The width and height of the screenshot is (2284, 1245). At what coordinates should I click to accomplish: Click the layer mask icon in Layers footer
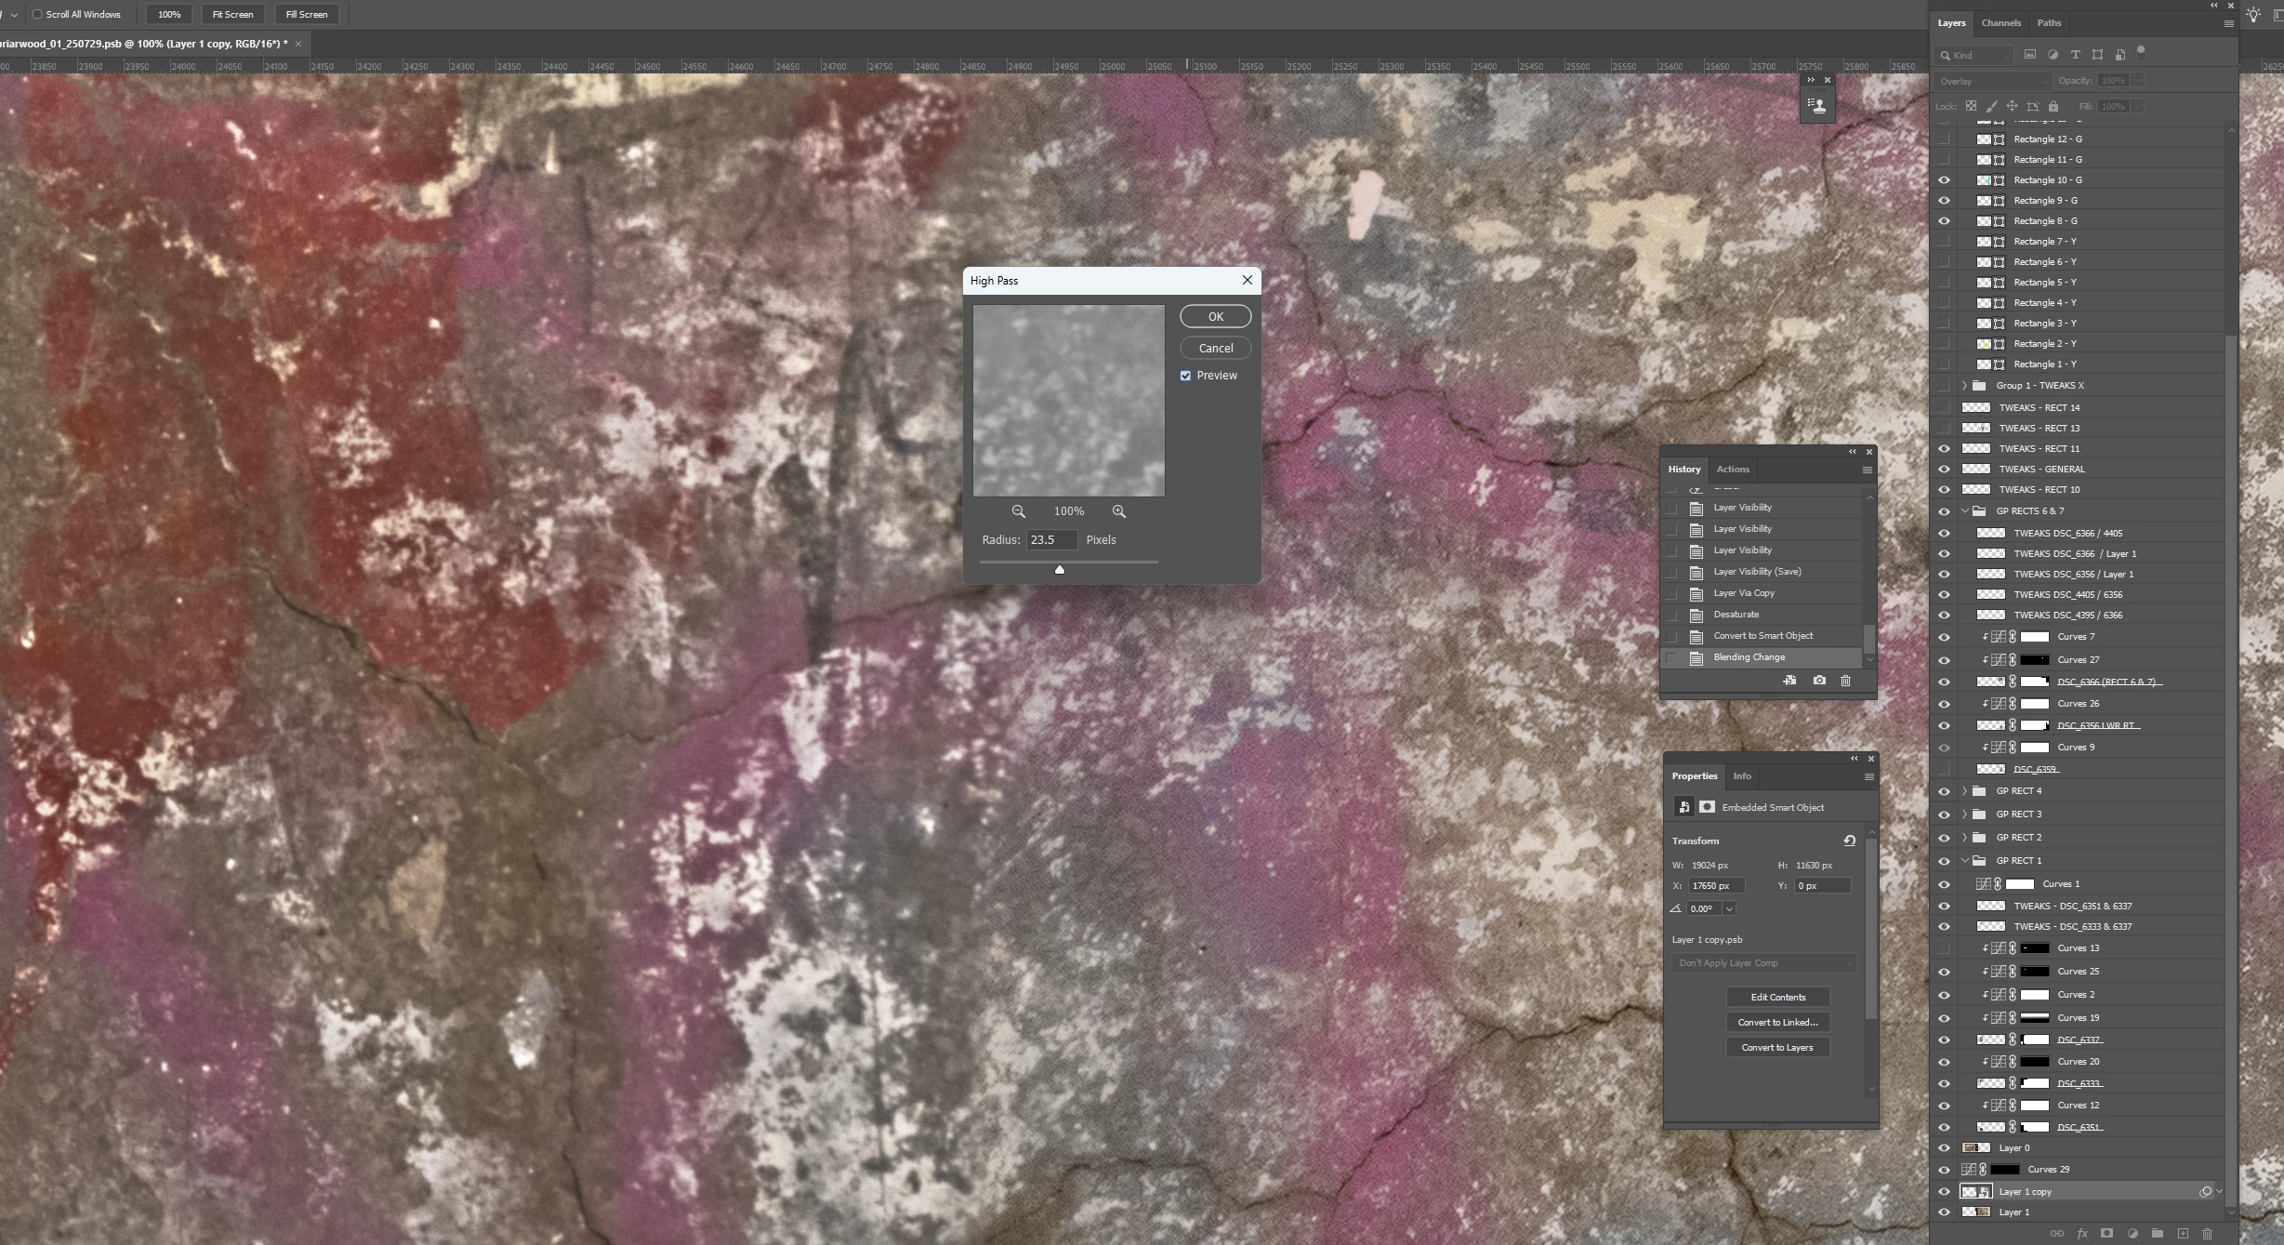[x=2106, y=1234]
